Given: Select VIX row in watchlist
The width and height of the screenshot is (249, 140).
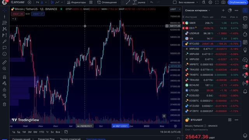Looking at the screenshot, I should point(212,38).
